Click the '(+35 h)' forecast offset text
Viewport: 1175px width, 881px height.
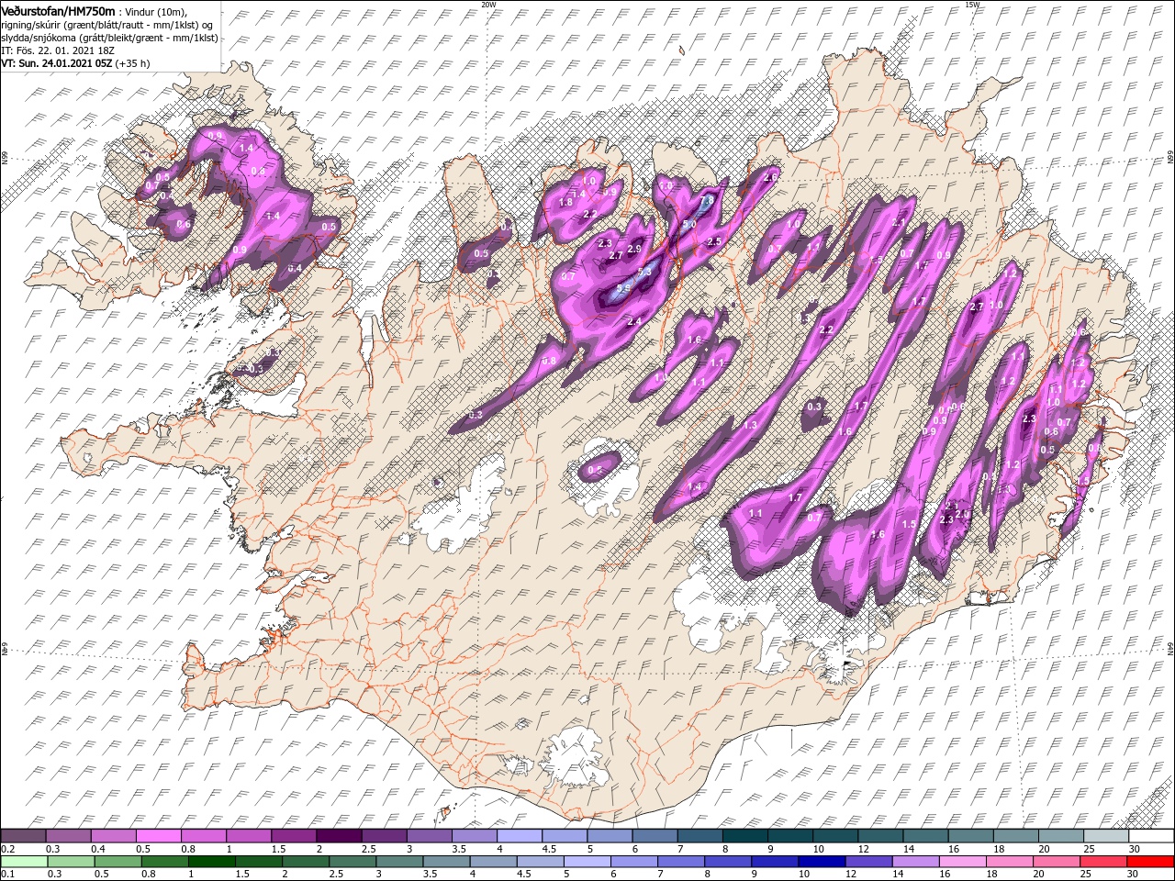tap(133, 63)
